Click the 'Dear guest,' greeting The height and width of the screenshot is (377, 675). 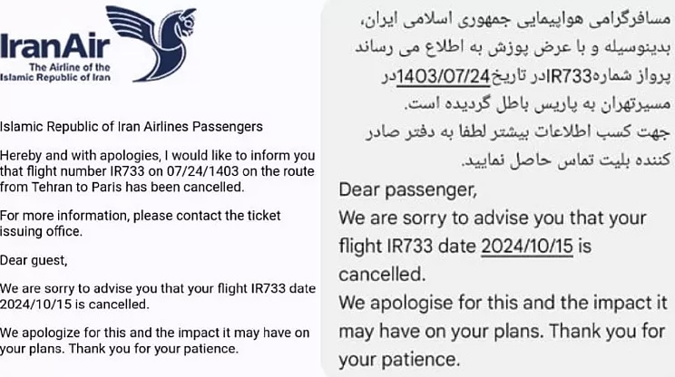coord(34,260)
